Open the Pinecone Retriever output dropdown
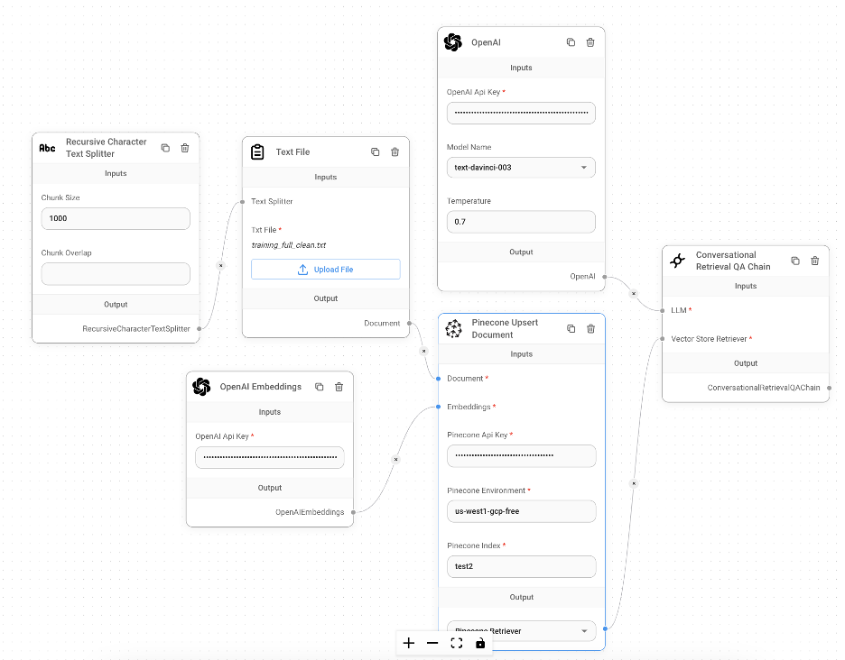The width and height of the screenshot is (845, 660). click(522, 630)
